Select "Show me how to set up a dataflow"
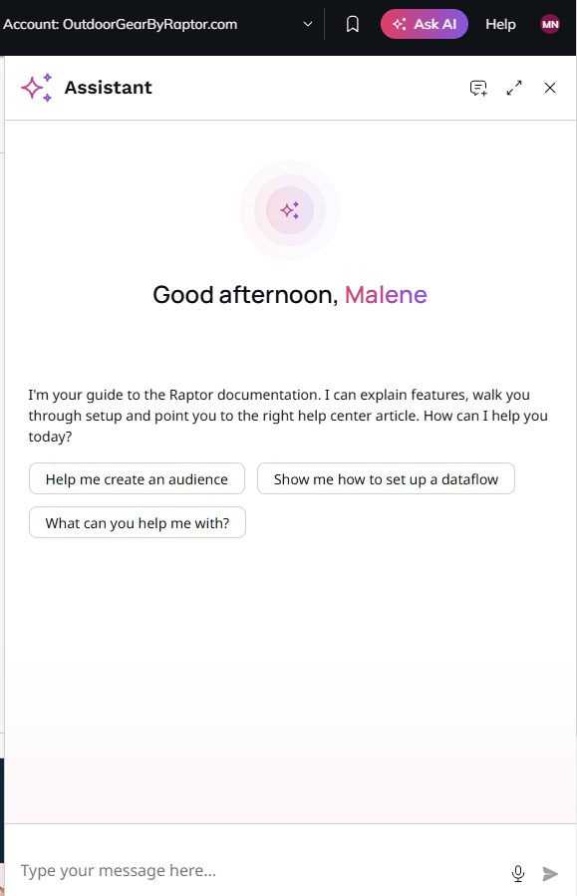 387,478
